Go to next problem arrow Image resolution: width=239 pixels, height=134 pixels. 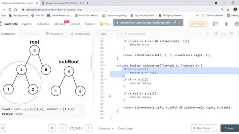coord(89,128)
